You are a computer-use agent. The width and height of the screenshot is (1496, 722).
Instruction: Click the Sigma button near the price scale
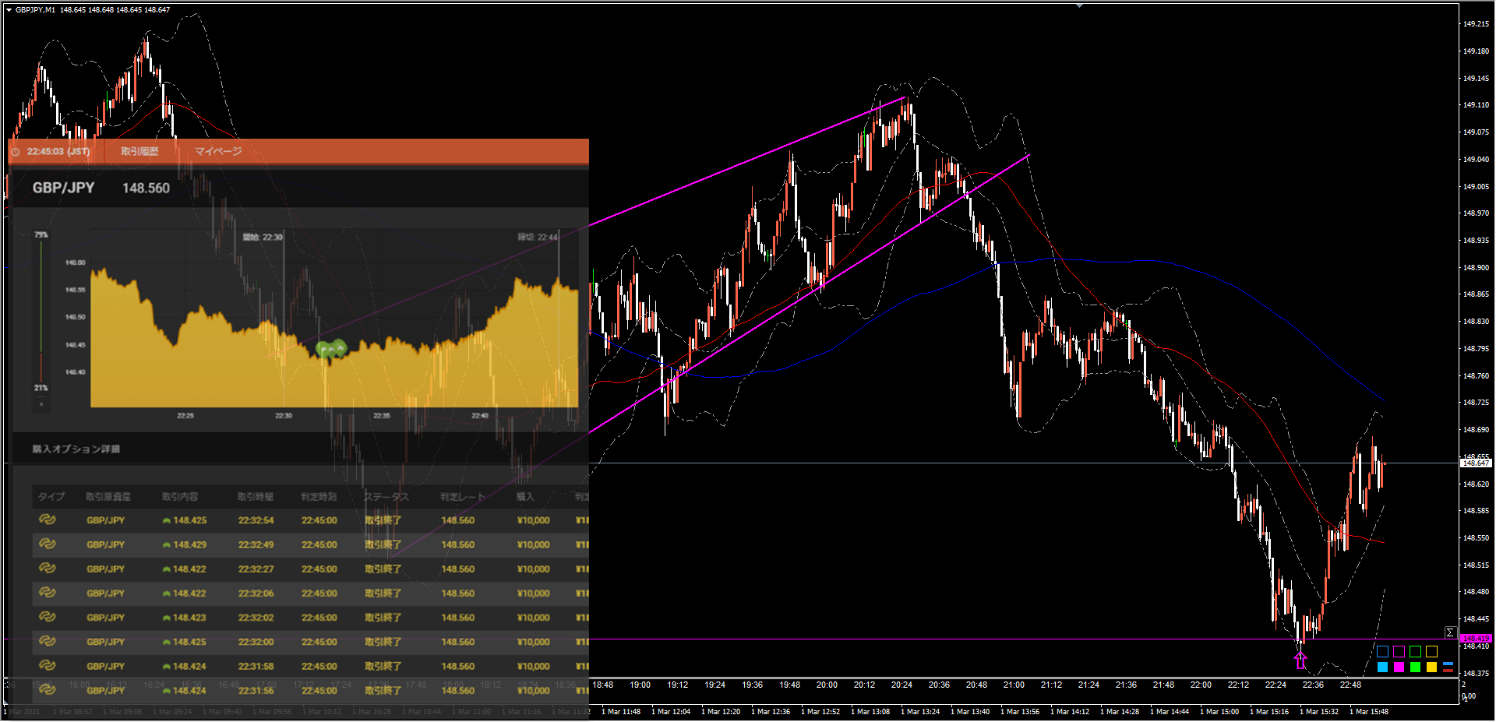(1449, 632)
